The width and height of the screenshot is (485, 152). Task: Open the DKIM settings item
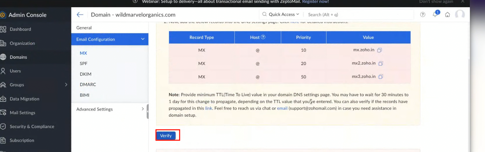tap(85, 74)
